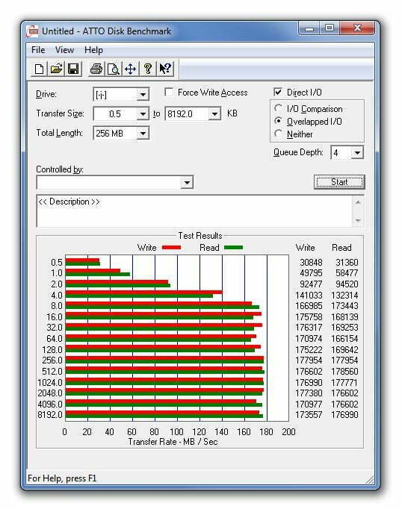Click the ATTO app icon in title bar

32,31
